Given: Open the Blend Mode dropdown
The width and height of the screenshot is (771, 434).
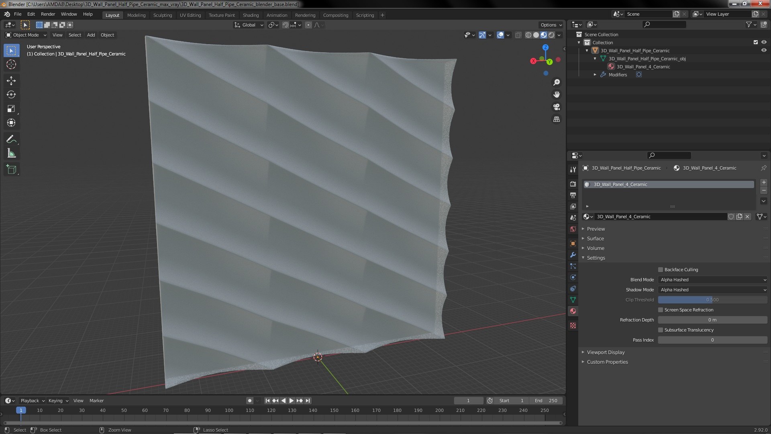Looking at the screenshot, I should [712, 280].
